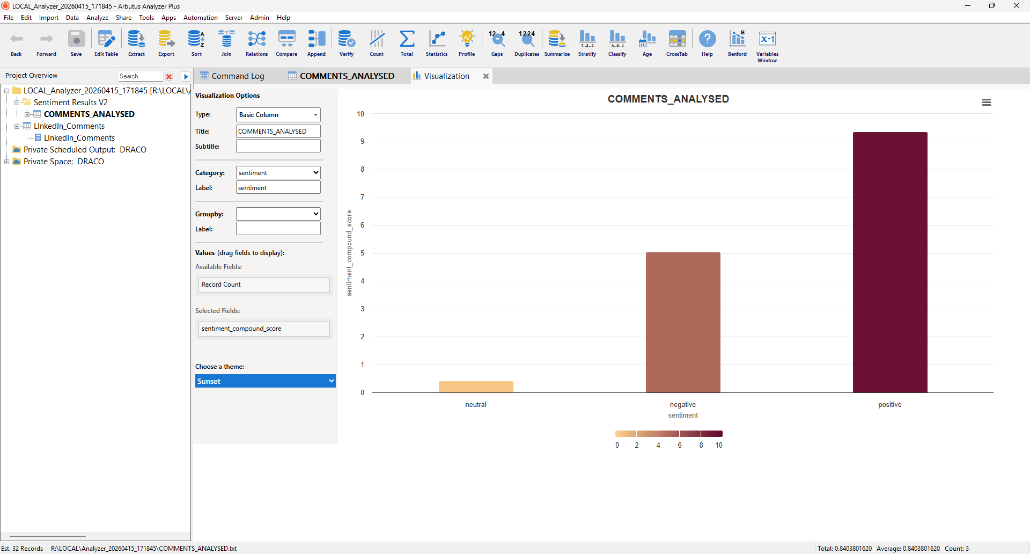Close the Visualization tab
The width and height of the screenshot is (1030, 554).
(485, 76)
